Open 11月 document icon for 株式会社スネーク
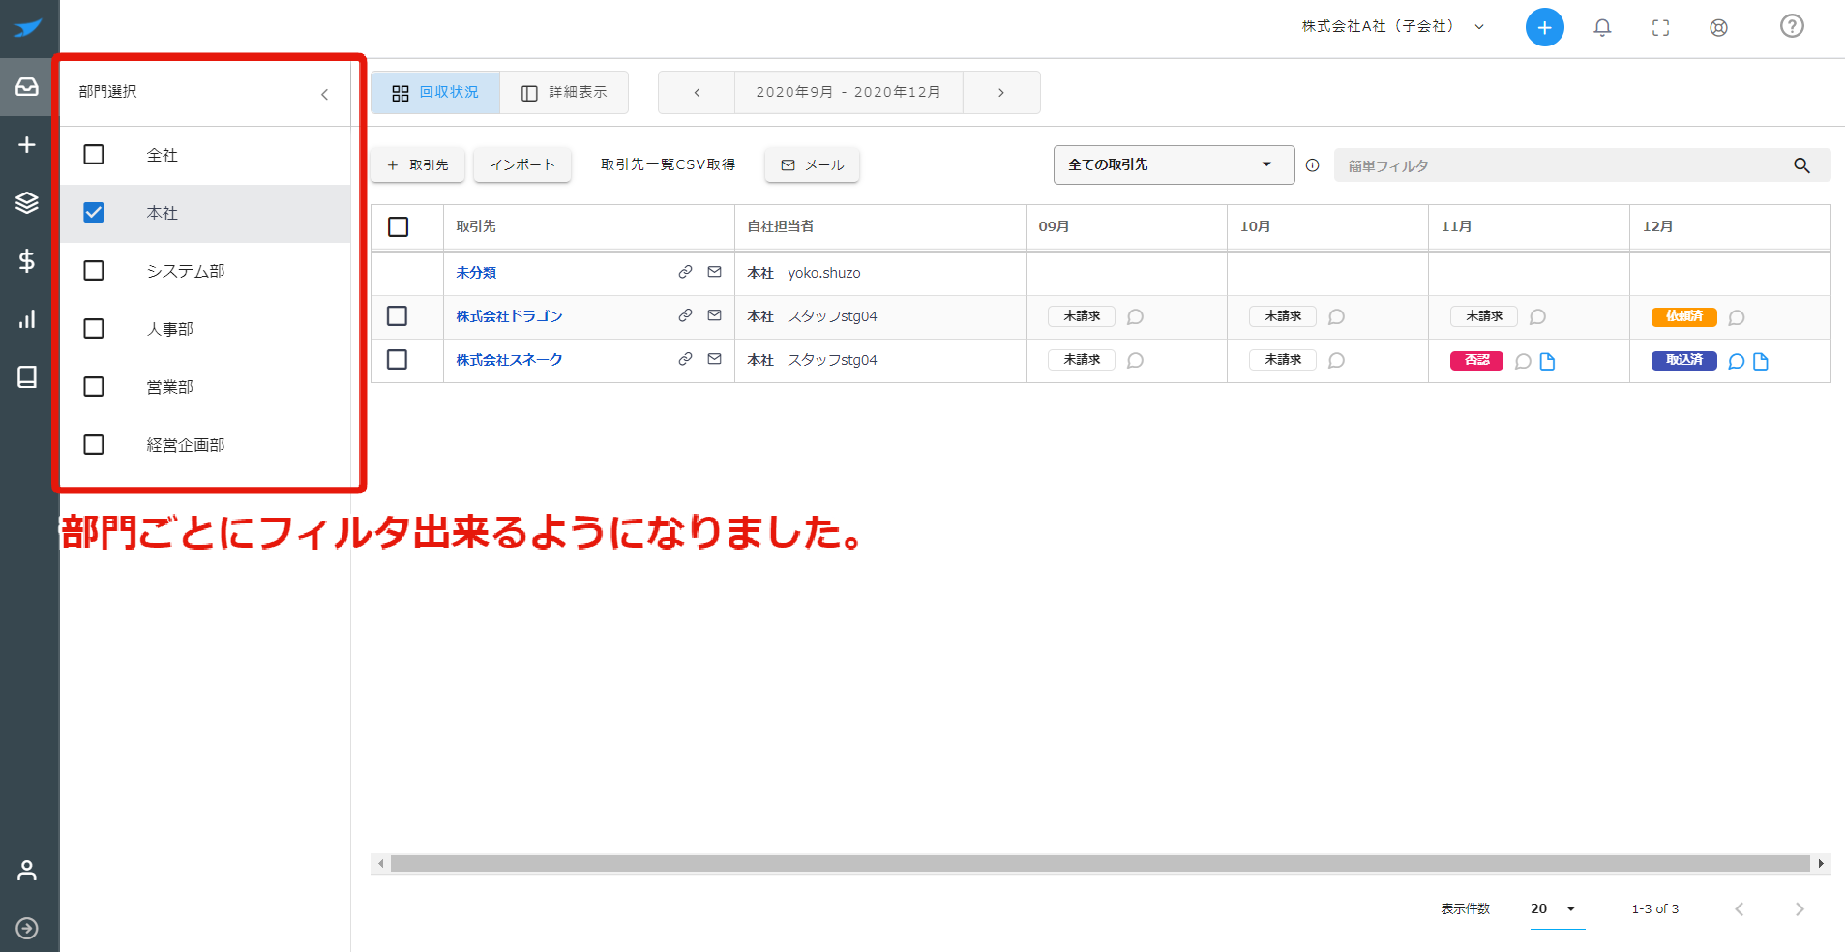This screenshot has width=1845, height=952. click(x=1547, y=362)
